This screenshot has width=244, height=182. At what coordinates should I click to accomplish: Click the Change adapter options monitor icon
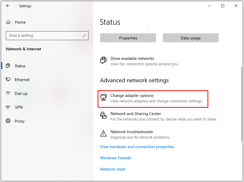103,97
